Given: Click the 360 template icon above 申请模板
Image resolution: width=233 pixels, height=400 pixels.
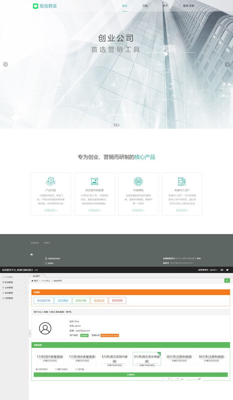Looking at the screenshot, I should click(x=138, y=181).
